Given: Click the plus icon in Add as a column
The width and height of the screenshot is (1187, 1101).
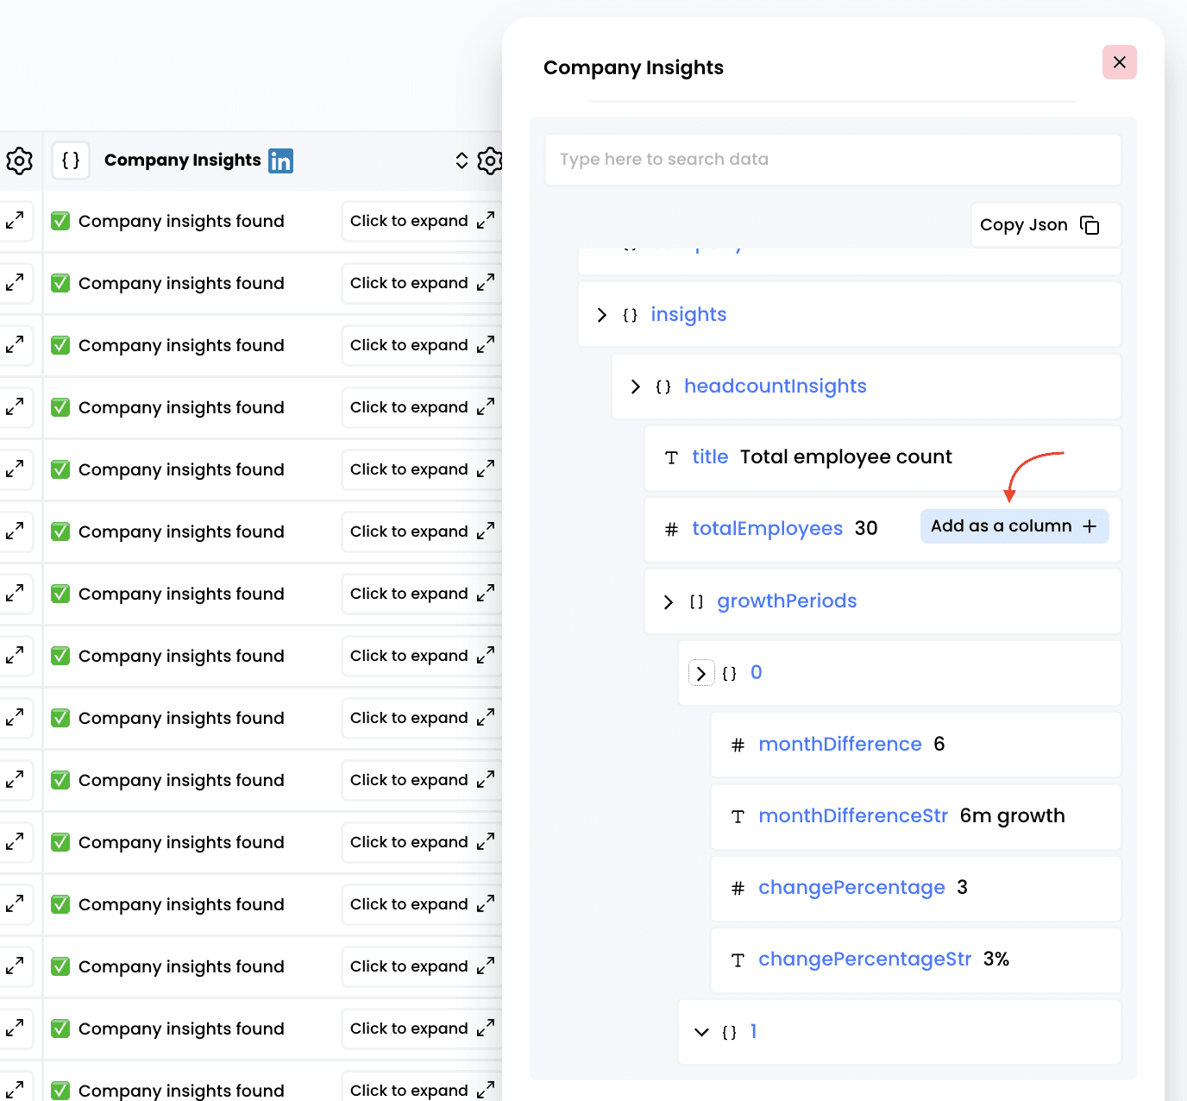Looking at the screenshot, I should pyautogui.click(x=1090, y=526).
